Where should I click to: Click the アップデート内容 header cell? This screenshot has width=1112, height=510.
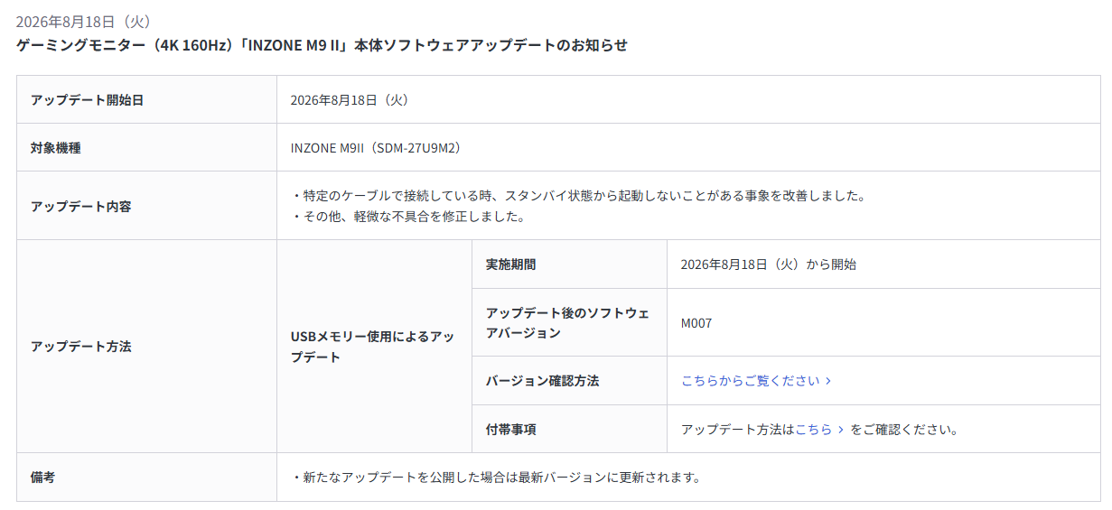point(146,206)
